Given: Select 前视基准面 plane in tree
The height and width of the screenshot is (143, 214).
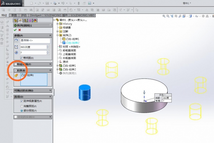Looking at the screenshot, I should pyautogui.click(x=69, y=50).
